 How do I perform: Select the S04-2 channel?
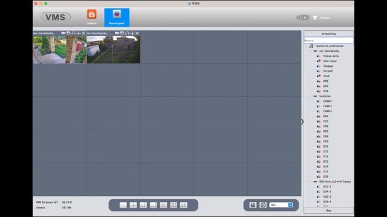coord(327,192)
